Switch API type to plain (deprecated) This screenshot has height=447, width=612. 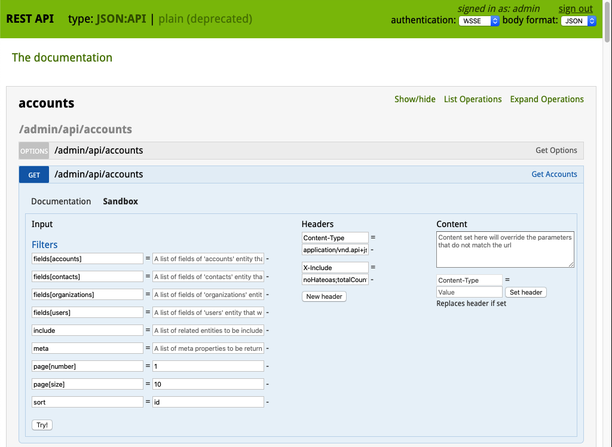pyautogui.click(x=205, y=19)
